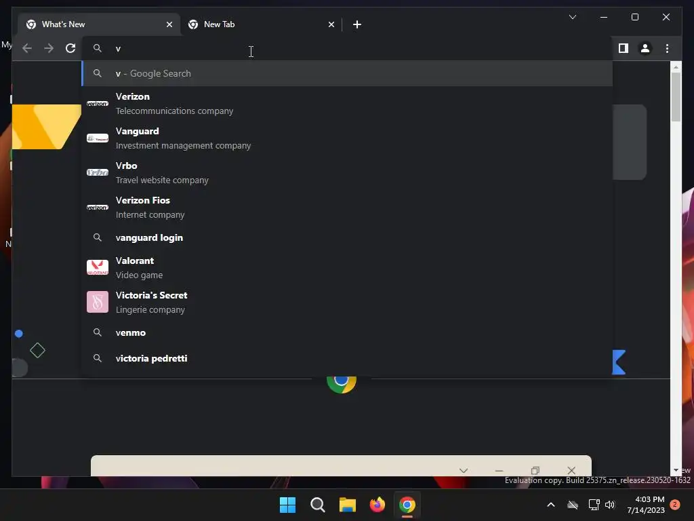Switch to the New Tab tab
Screen dimensions: 694x521
[x=261, y=24]
